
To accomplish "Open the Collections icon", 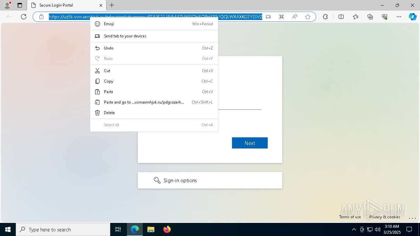I will click(x=370, y=17).
